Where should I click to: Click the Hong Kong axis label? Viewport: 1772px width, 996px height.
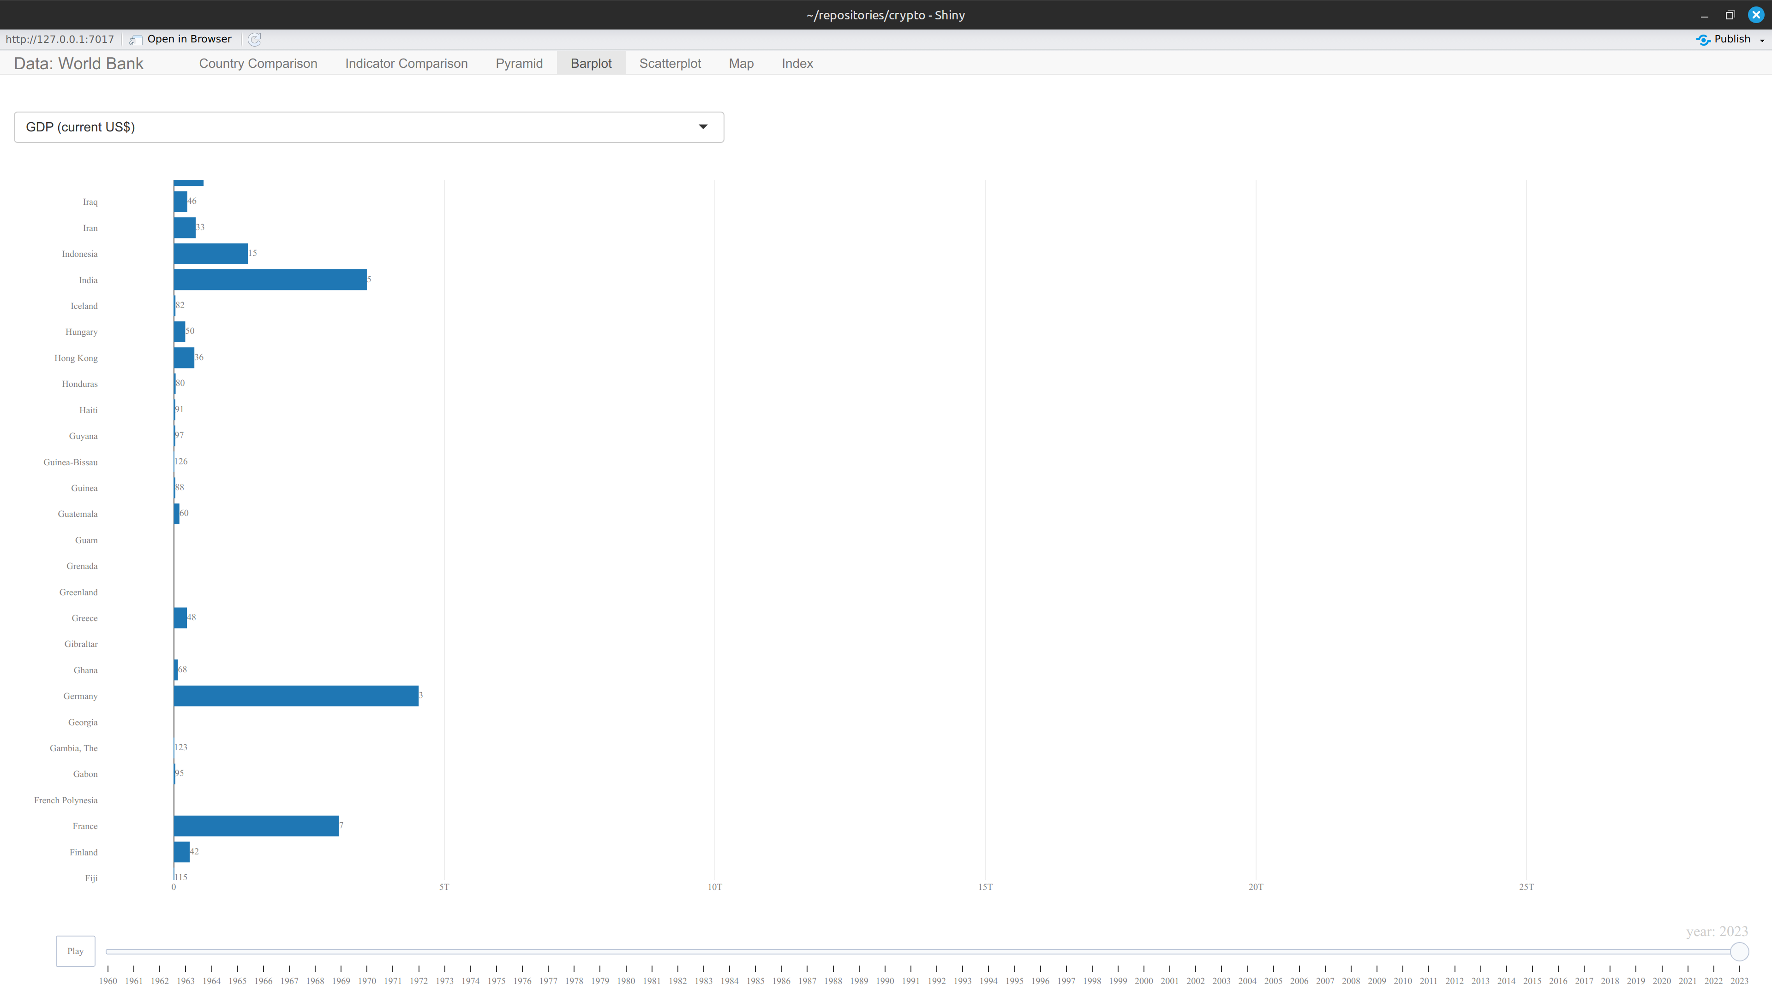tap(76, 358)
